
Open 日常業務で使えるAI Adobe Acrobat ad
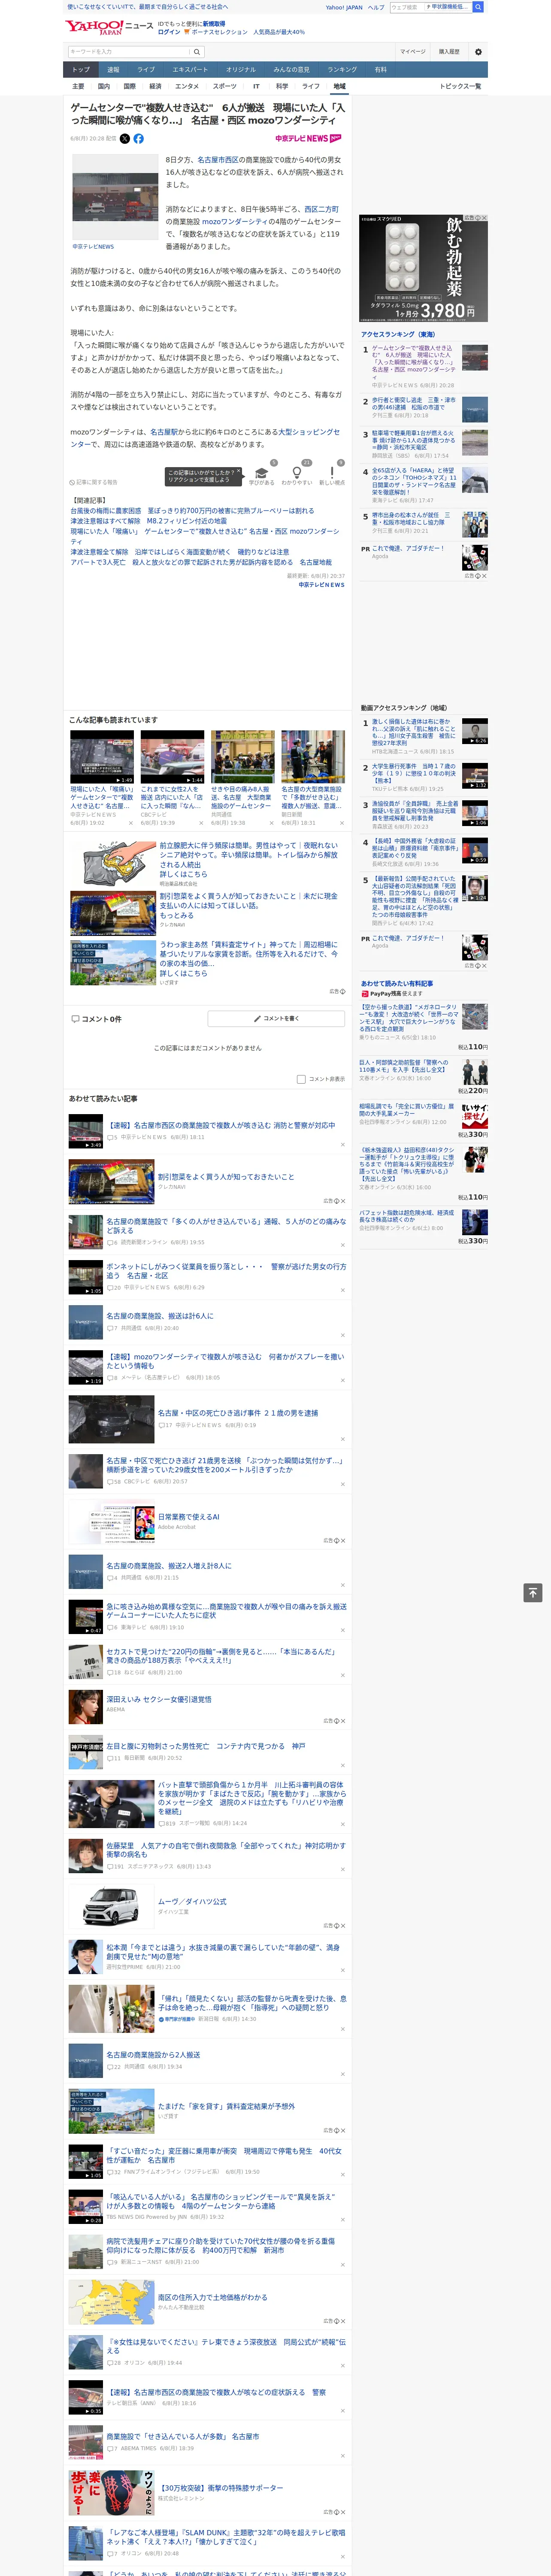(x=189, y=1516)
